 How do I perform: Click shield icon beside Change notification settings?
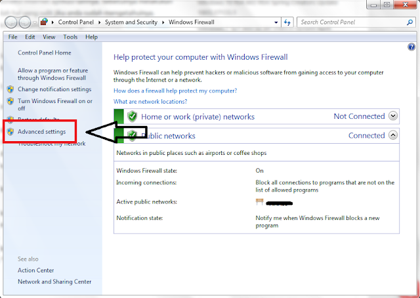click(x=10, y=89)
